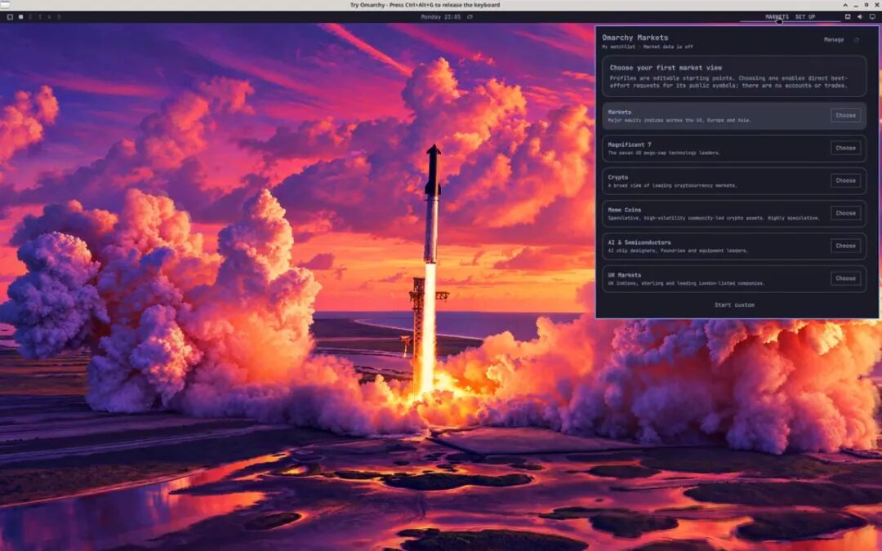Click the 'Omarchy Markets' panel title

point(635,38)
